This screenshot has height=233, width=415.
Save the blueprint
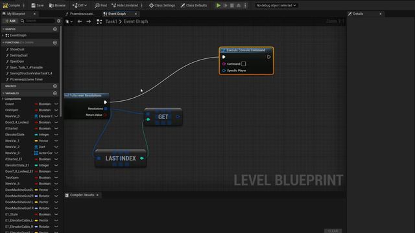click(38, 5)
